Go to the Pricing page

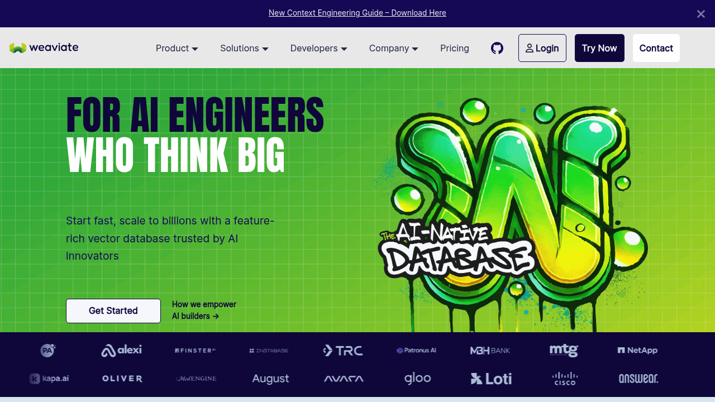[455, 48]
